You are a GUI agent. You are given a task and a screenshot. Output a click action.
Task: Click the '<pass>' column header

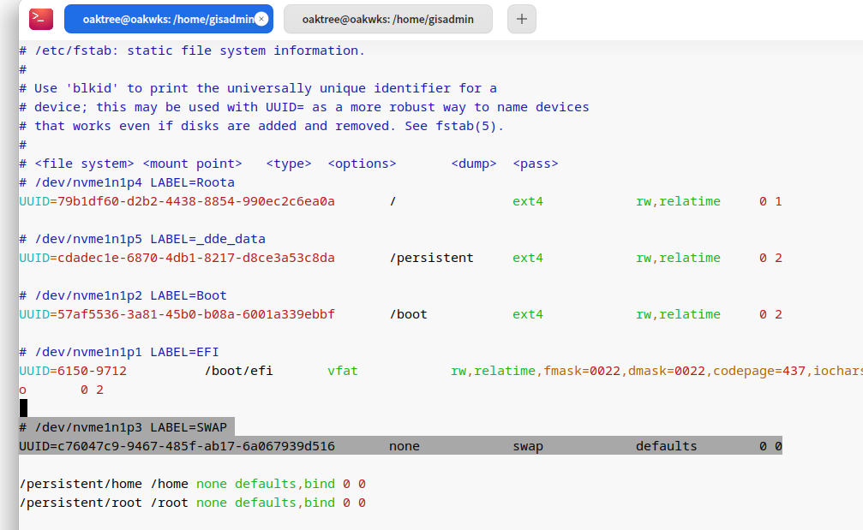coord(535,164)
